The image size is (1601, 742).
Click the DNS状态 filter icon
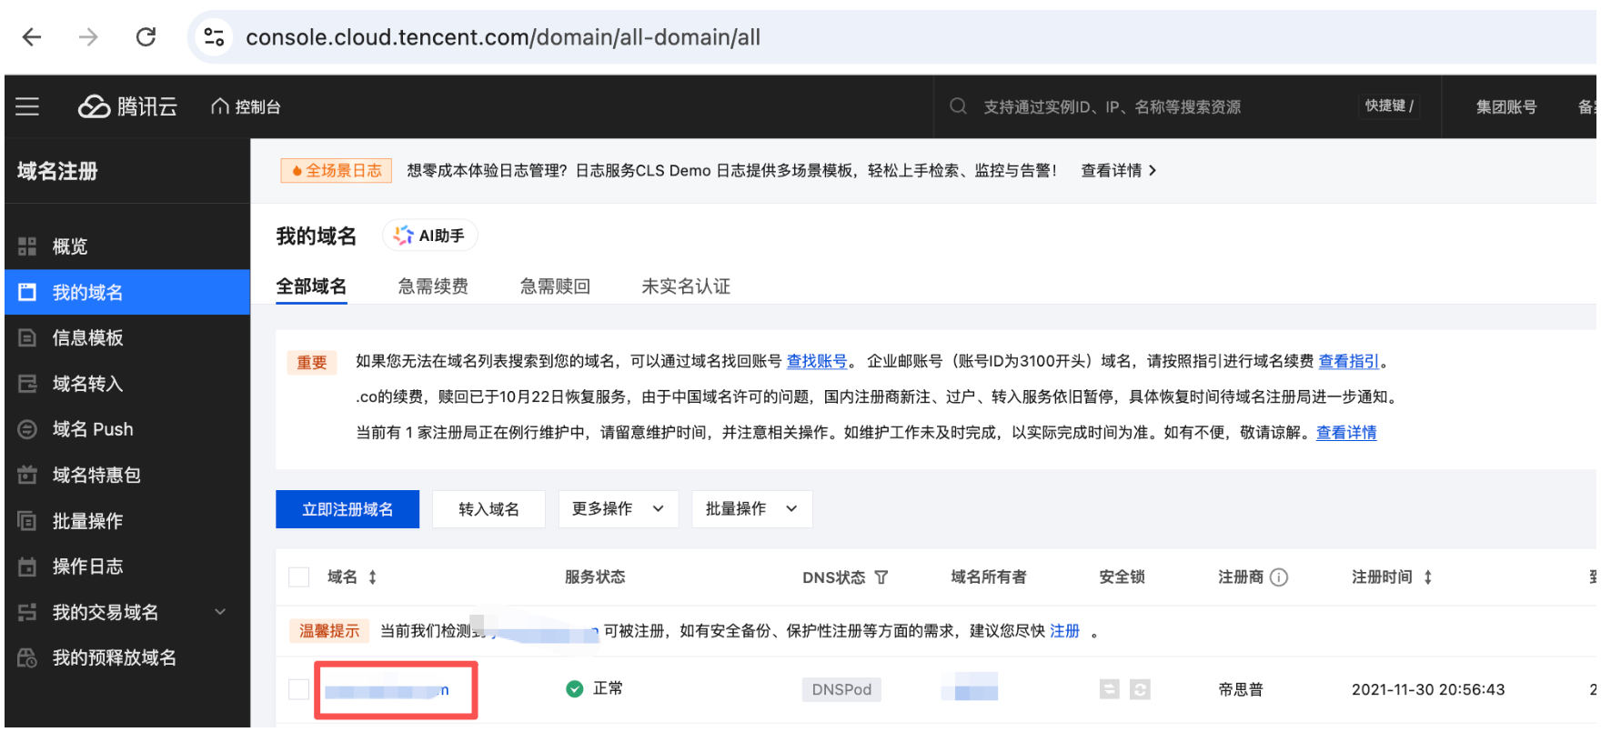click(x=881, y=577)
